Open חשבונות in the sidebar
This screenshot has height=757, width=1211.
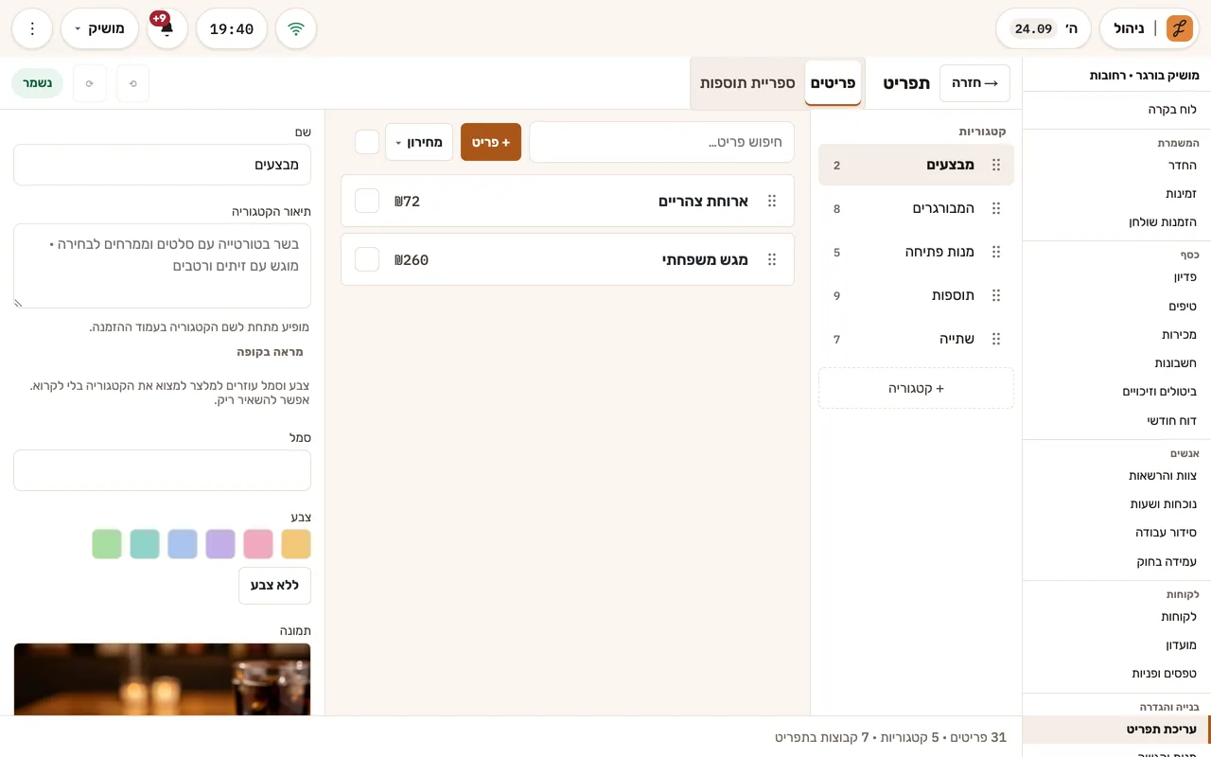(x=1116, y=363)
